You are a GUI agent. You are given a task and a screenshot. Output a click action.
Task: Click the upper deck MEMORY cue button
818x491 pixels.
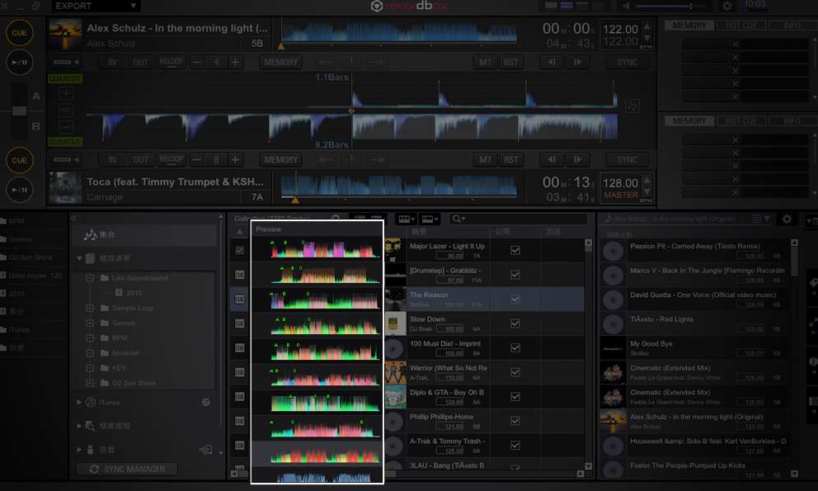(280, 62)
